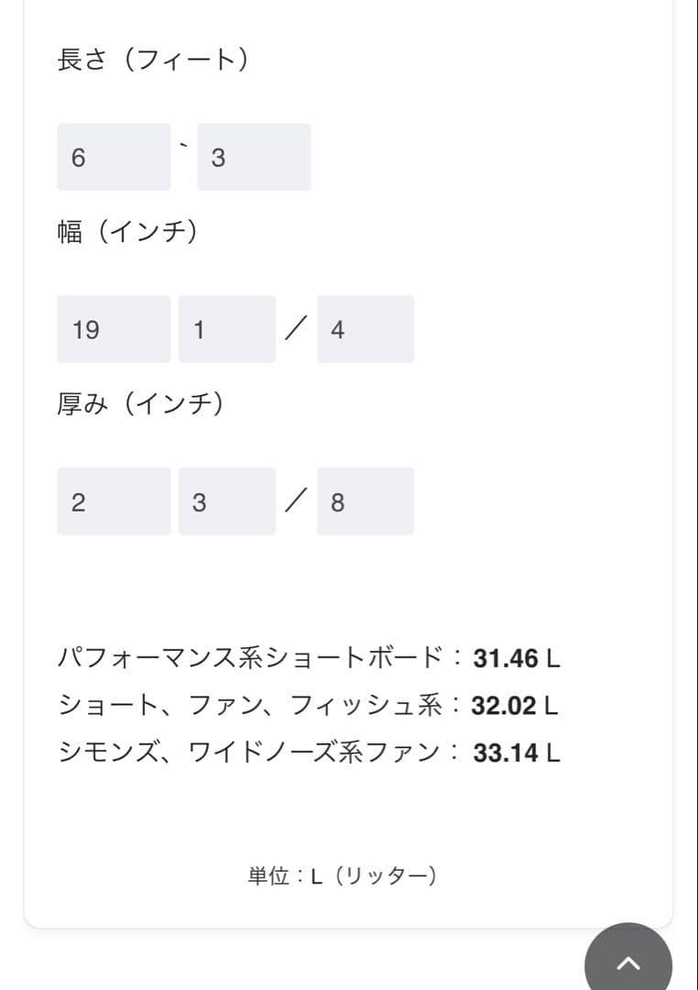This screenshot has width=698, height=990.
Task: Select the シモンズ、ワイドノーズ系ファン 33.14 L result
Action: (x=308, y=753)
